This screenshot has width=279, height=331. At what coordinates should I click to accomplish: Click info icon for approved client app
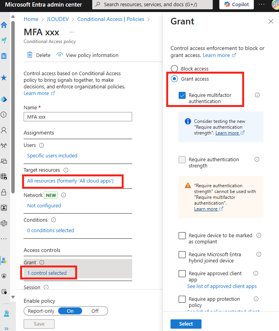coord(256,273)
